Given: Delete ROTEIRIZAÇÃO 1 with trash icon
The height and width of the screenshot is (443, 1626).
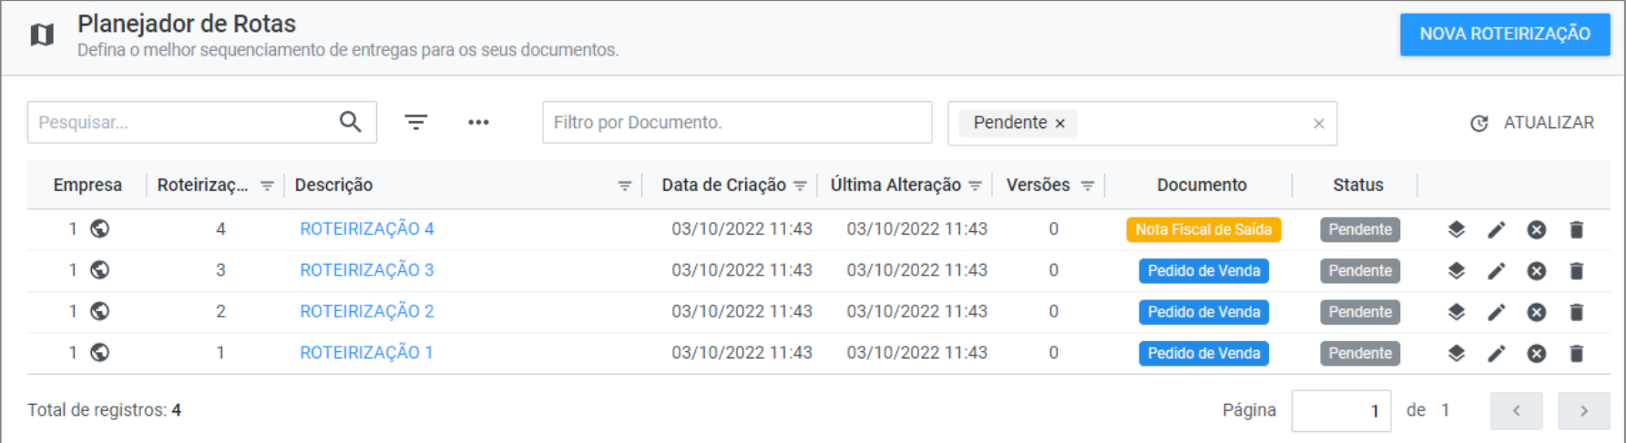Looking at the screenshot, I should click(1577, 353).
